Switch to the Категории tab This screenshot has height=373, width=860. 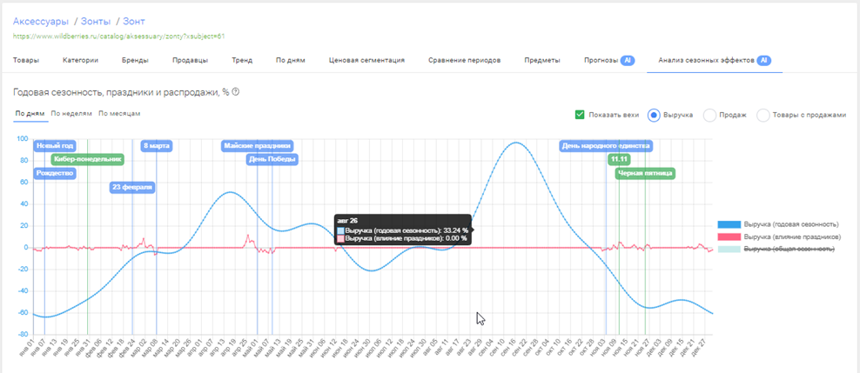click(x=80, y=60)
